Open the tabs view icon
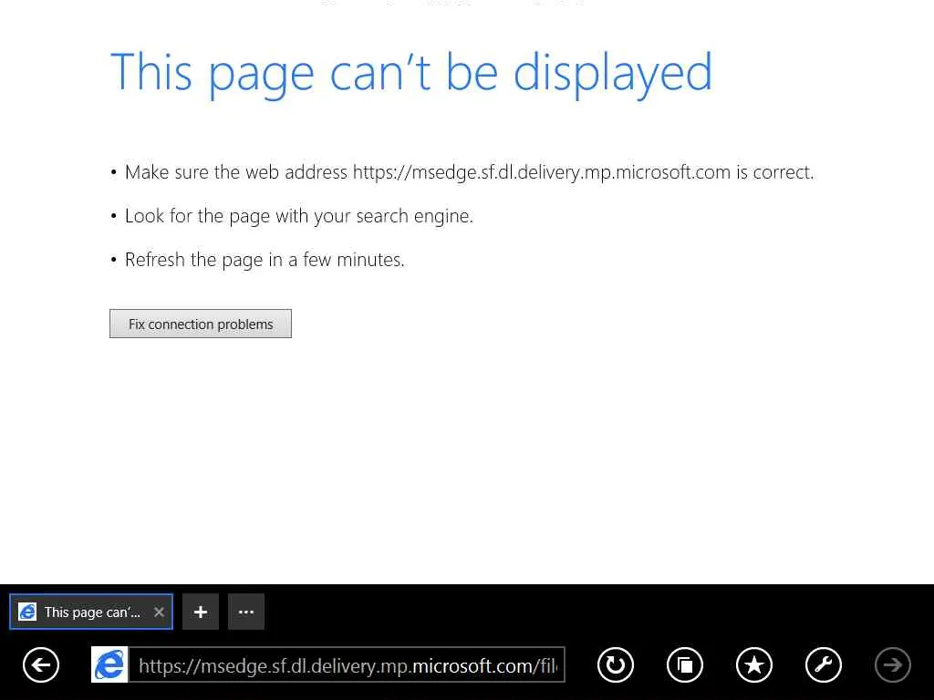 coord(684,664)
